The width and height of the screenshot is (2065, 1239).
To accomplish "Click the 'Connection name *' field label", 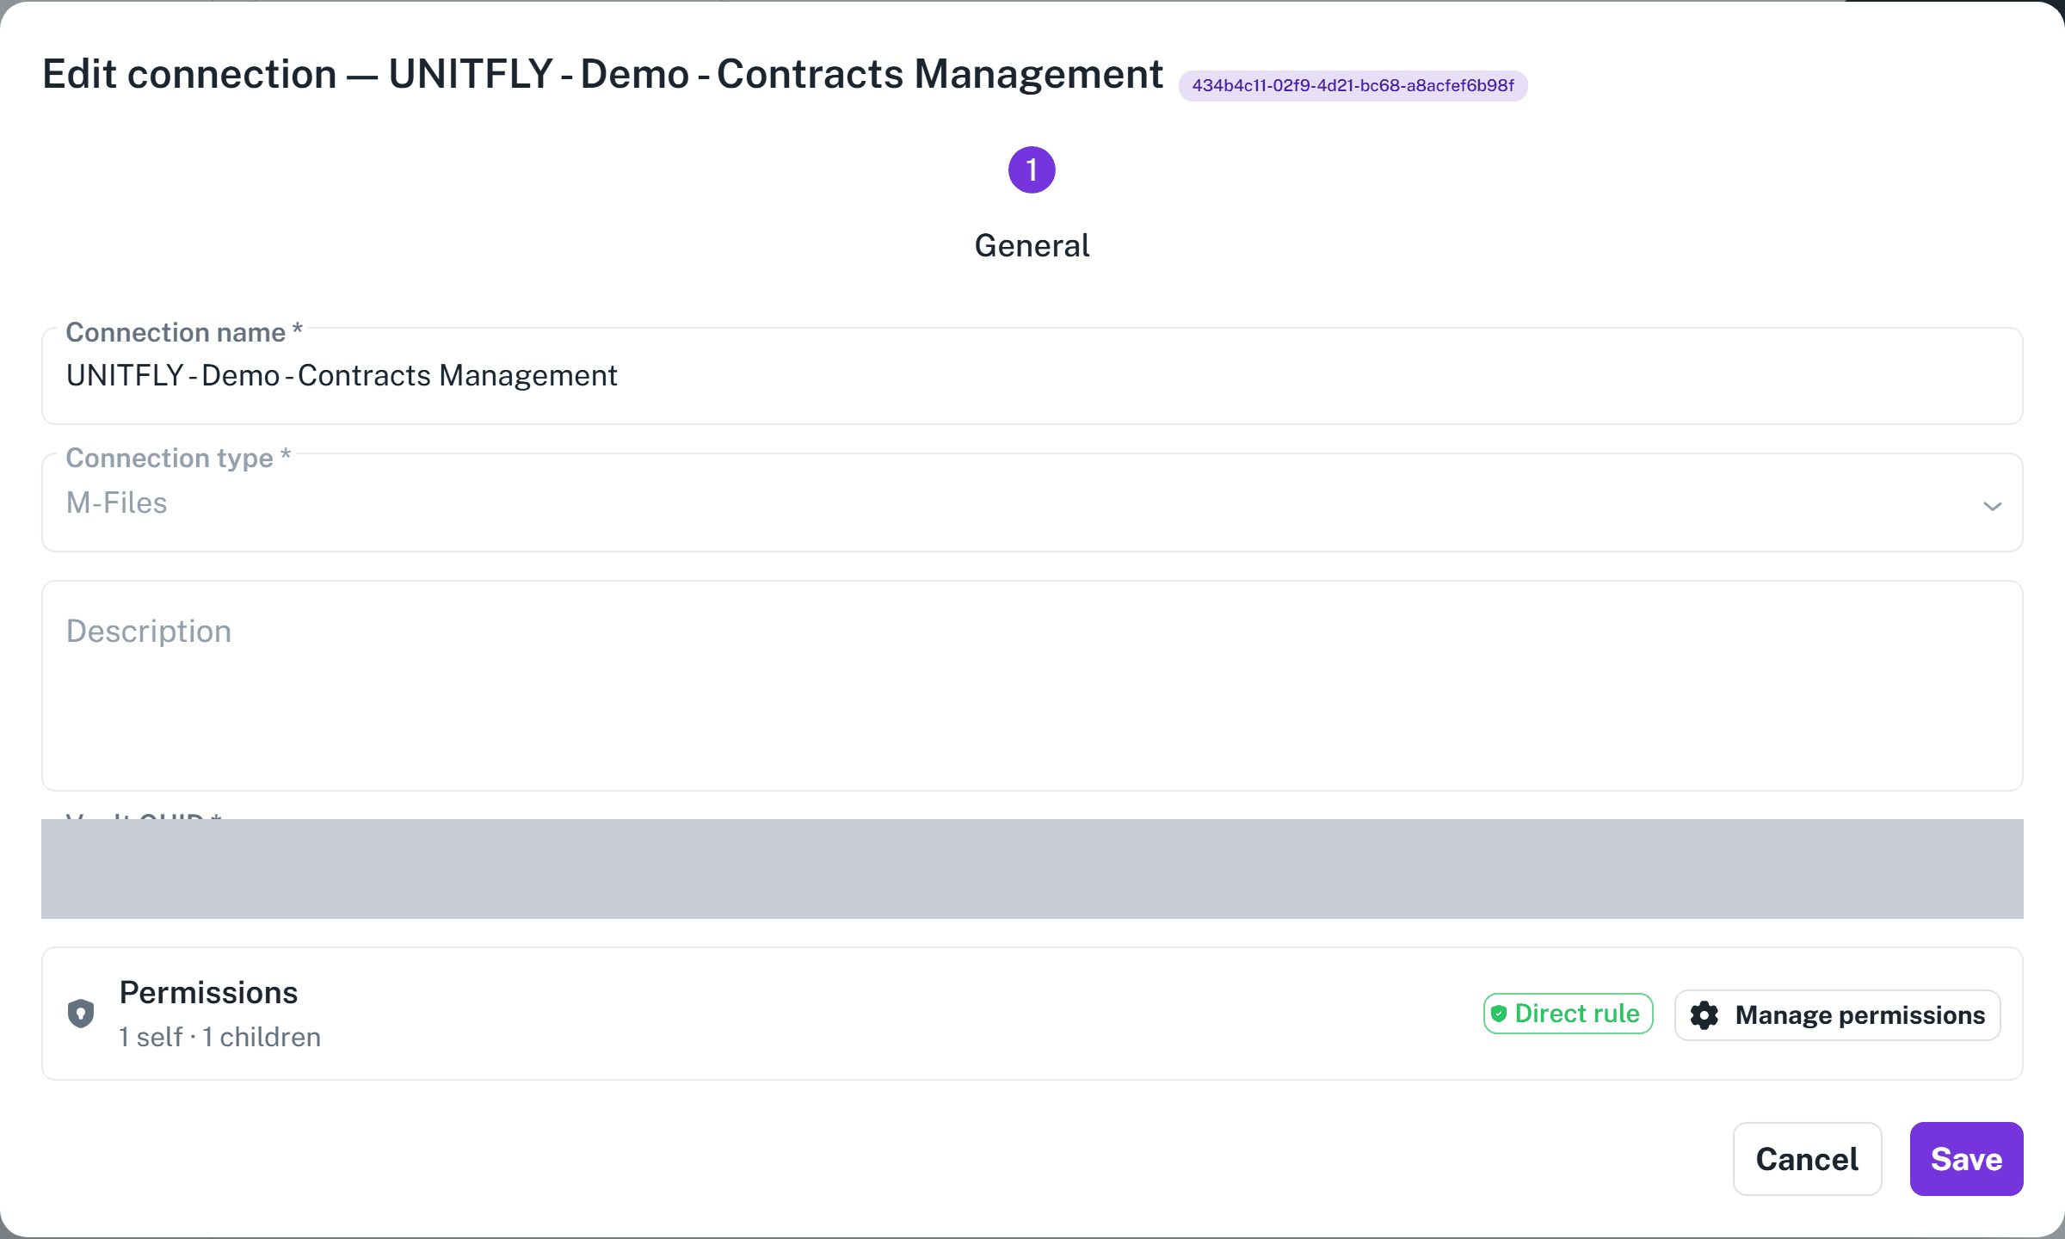I will (x=184, y=332).
